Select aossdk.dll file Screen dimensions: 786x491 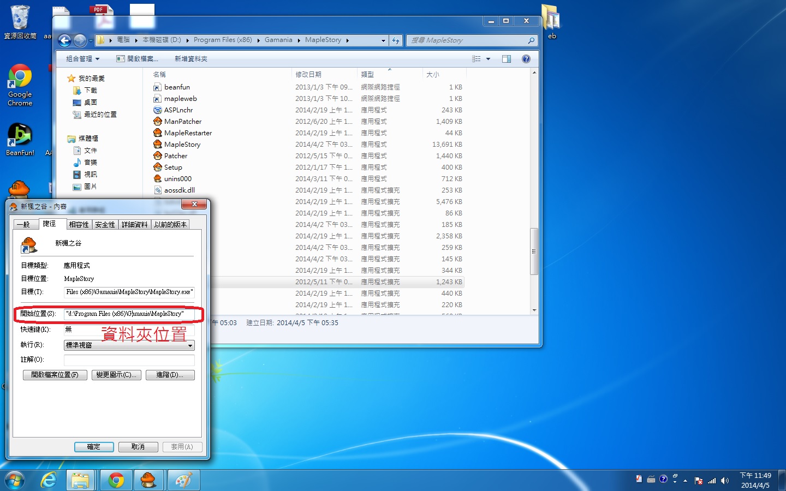point(180,190)
